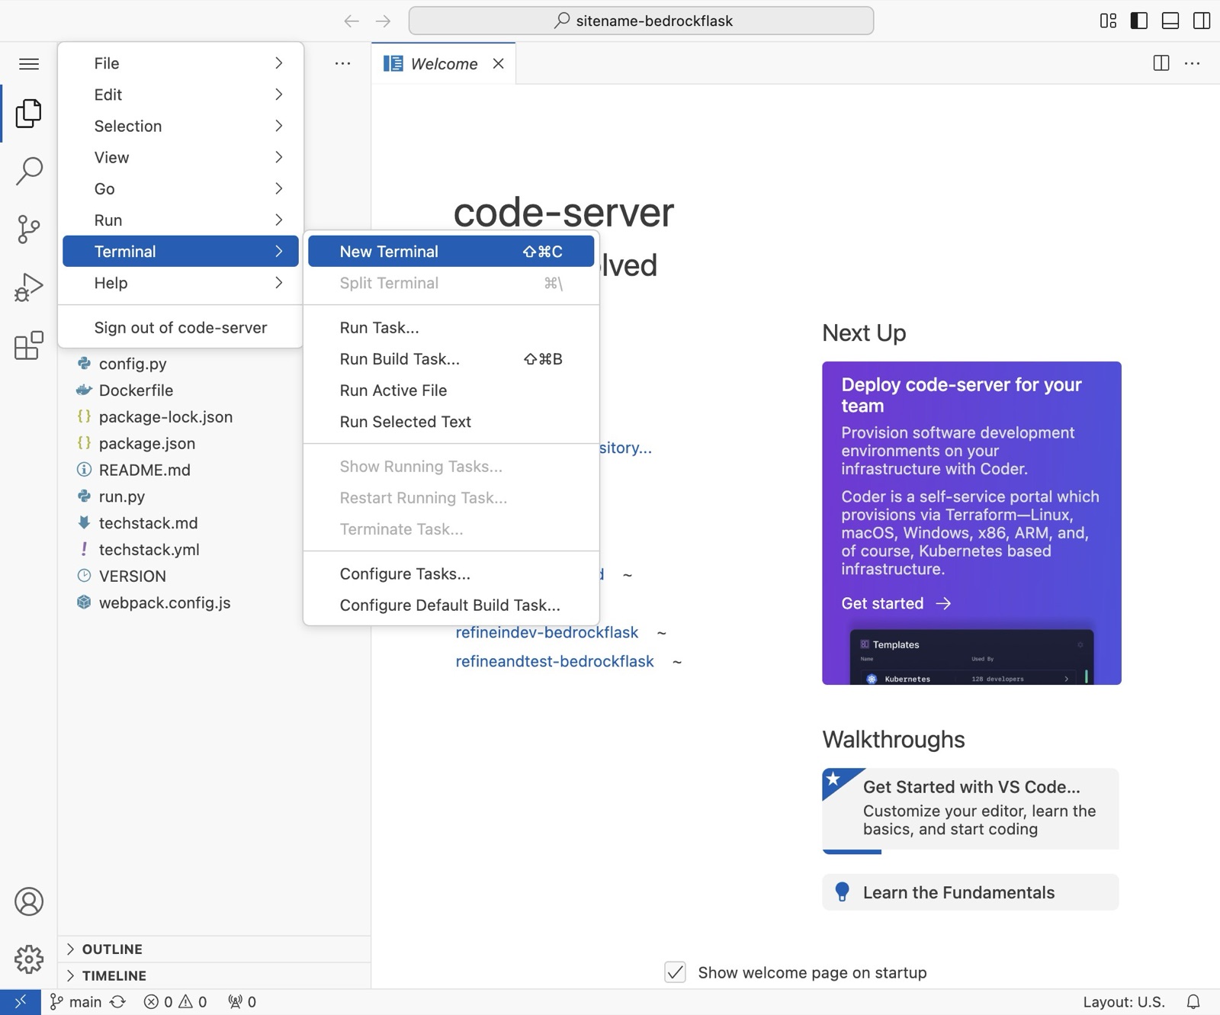The height and width of the screenshot is (1015, 1220).
Task: Choose Configure Tasks... menu item
Action: pos(451,573)
